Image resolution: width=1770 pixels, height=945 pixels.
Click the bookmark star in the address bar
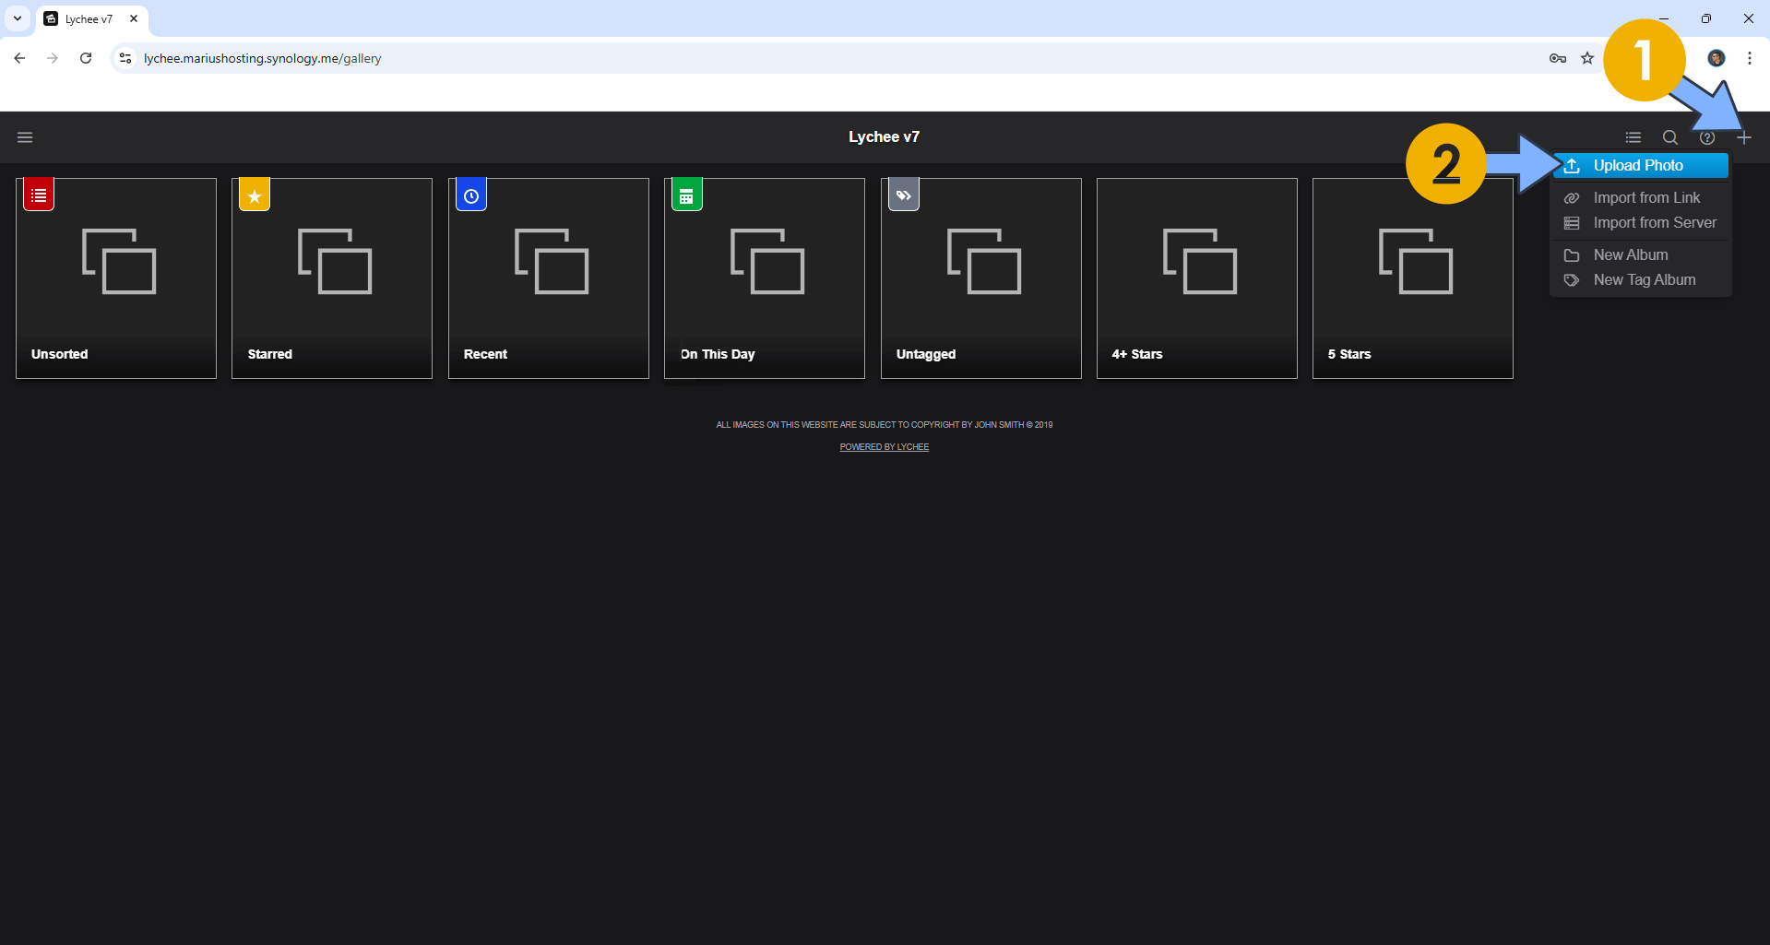click(1587, 57)
